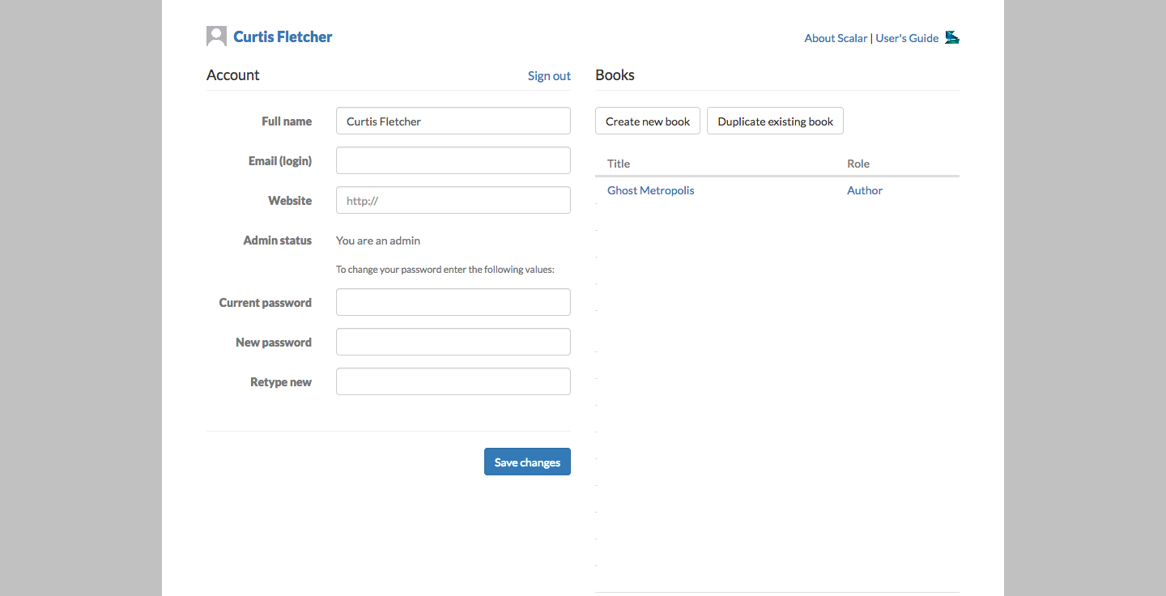This screenshot has width=1166, height=596.
Task: Click the New password field
Action: pyautogui.click(x=453, y=342)
